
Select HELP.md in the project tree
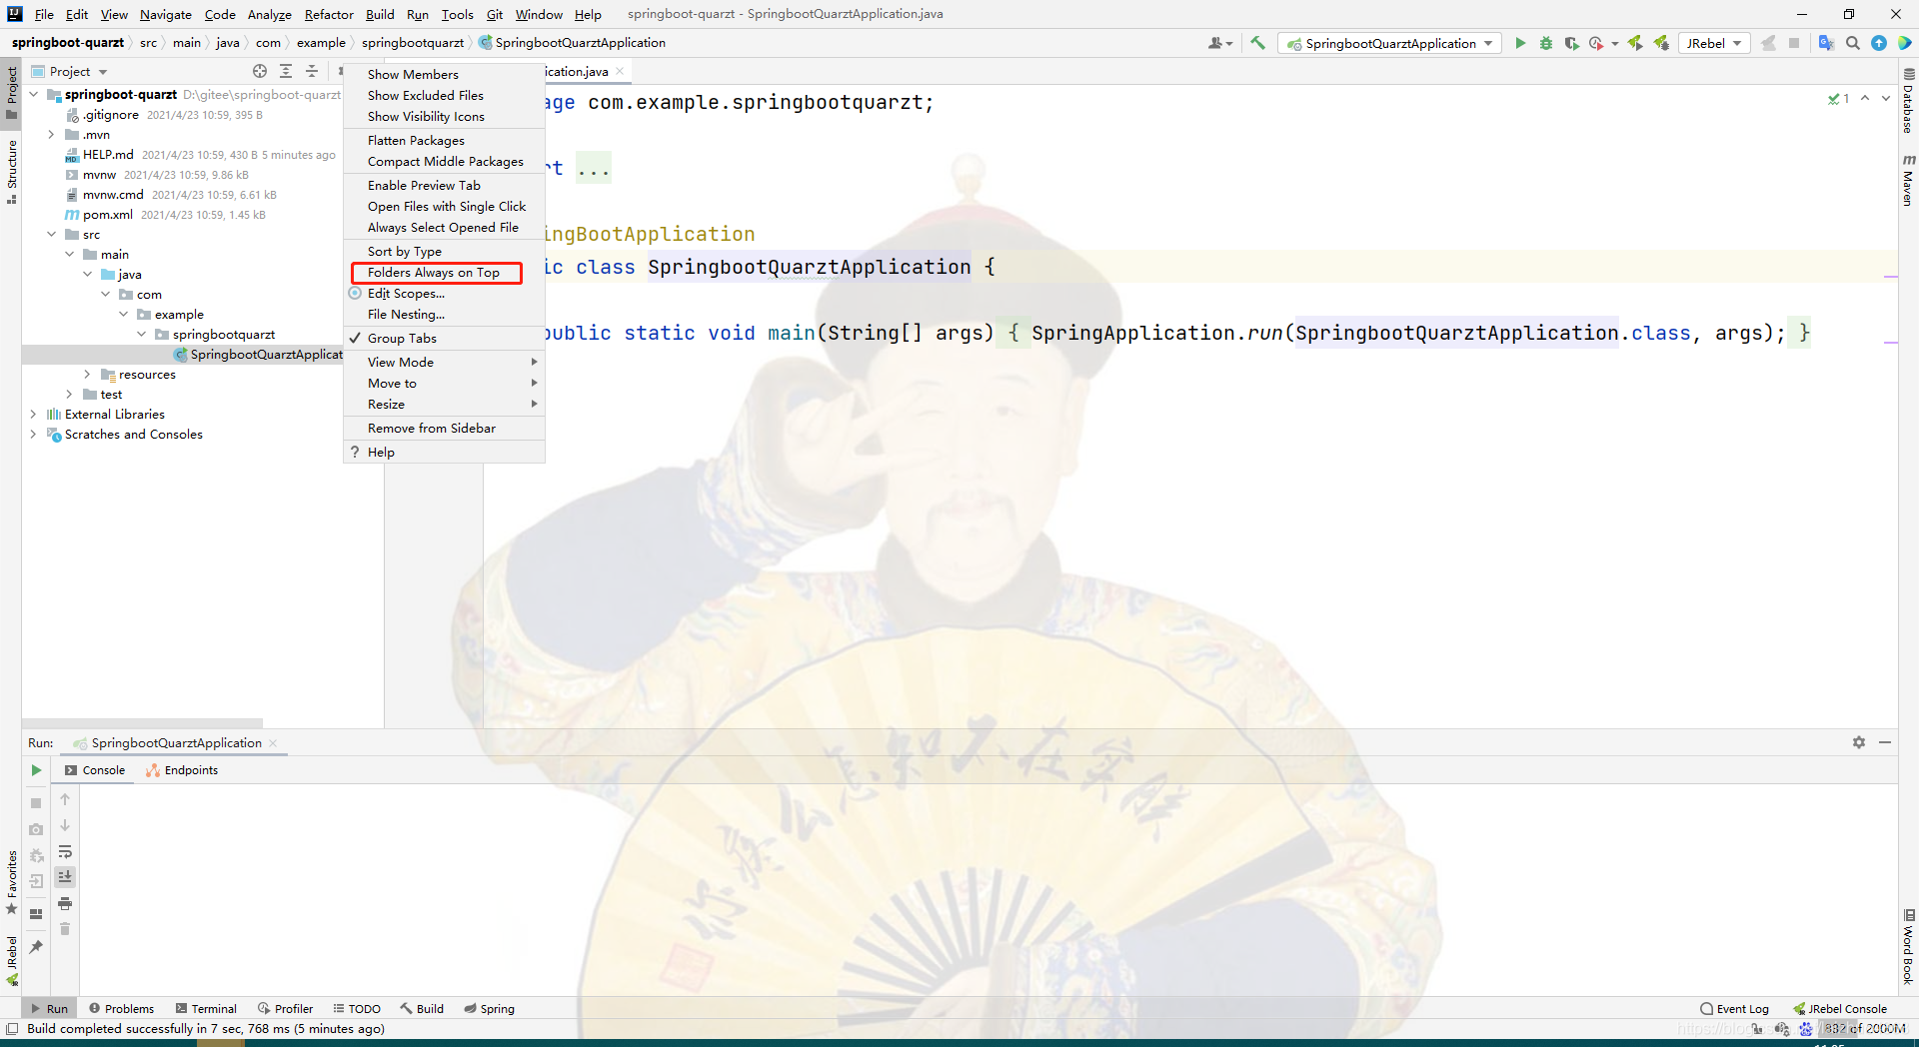point(107,154)
